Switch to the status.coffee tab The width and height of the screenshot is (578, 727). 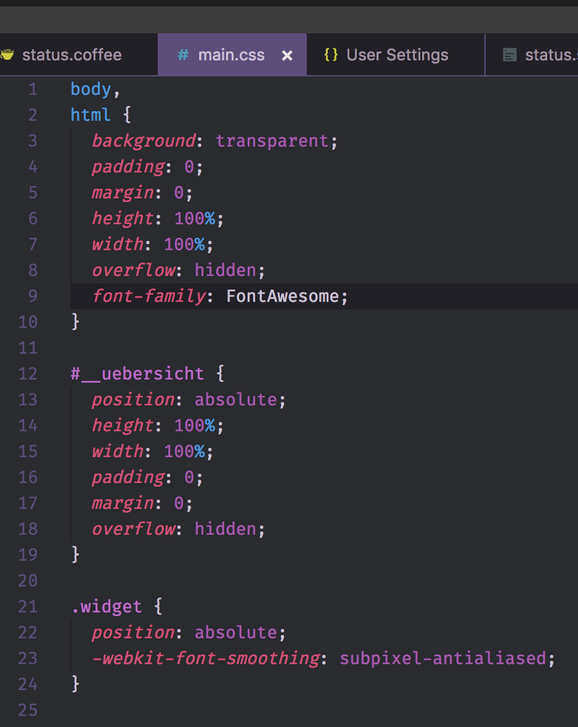pos(72,55)
